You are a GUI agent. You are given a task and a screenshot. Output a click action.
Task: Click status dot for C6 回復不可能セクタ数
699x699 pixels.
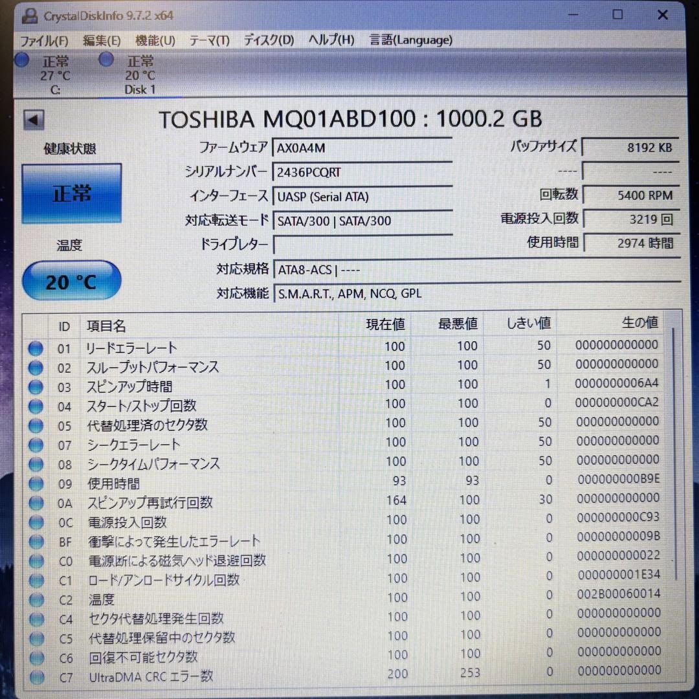[37, 658]
